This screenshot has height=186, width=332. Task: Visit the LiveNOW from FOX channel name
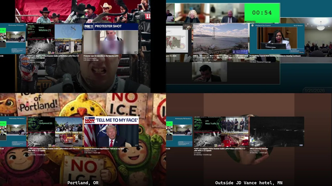tap(91, 151)
